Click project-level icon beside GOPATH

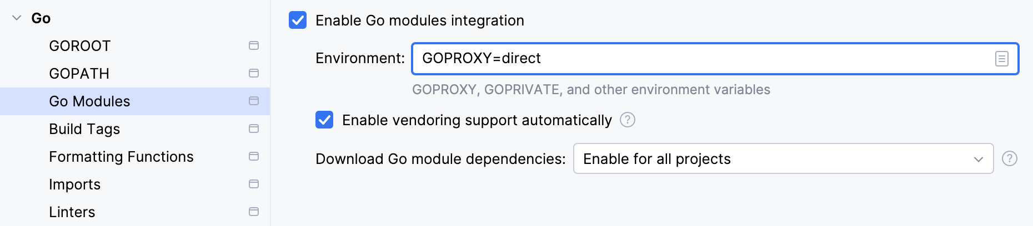click(x=254, y=73)
